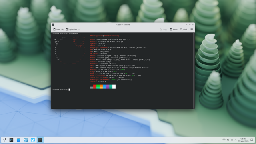Screen dimensions: 256x144
Task: Open the Find... search in Konsole
Action: (184, 30)
